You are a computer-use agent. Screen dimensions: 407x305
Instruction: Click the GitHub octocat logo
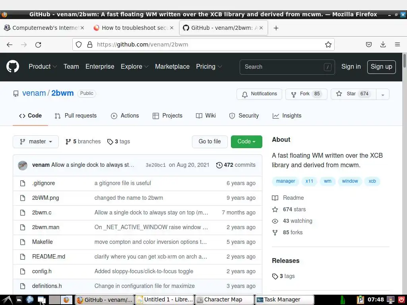(x=12, y=66)
